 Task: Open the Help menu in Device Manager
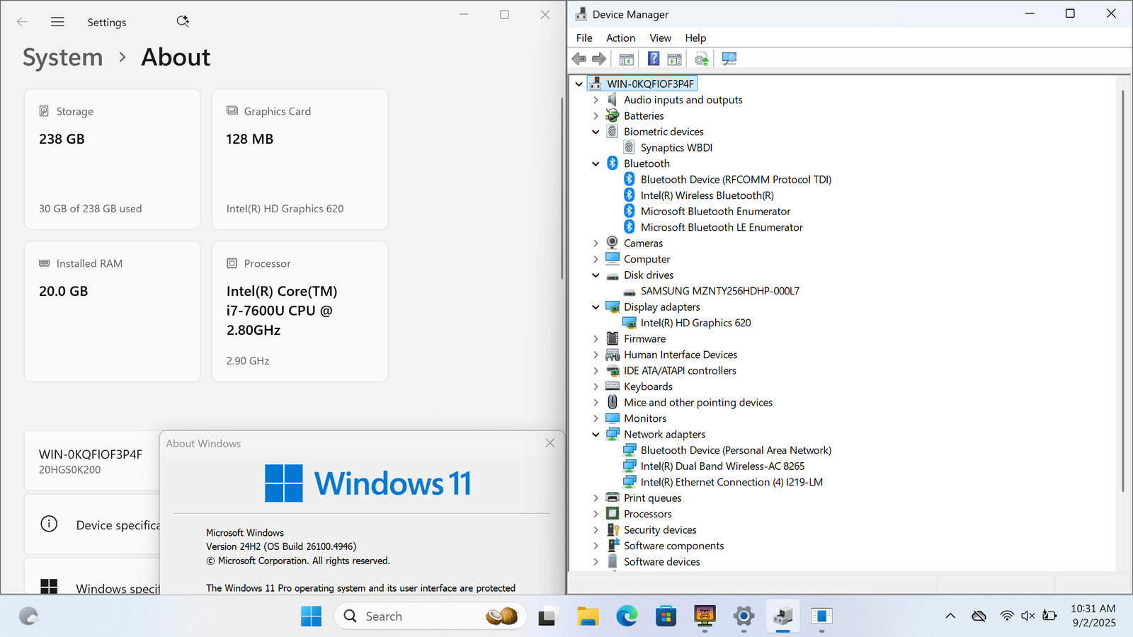pos(695,38)
